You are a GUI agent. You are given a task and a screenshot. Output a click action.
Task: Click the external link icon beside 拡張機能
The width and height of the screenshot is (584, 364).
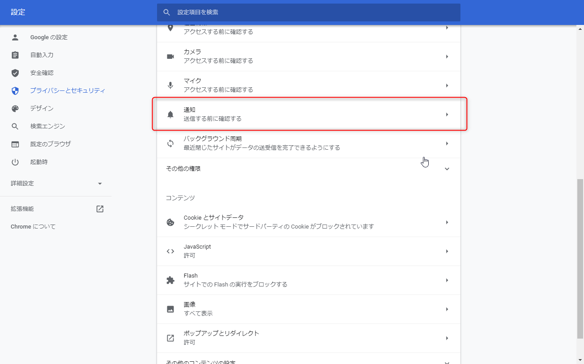pos(100,209)
